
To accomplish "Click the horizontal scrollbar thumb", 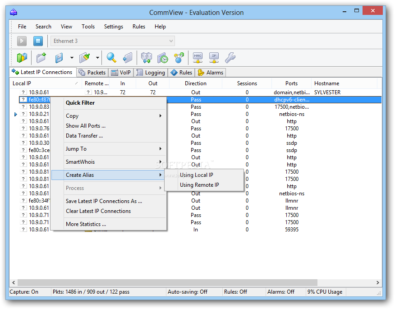I will tap(168, 282).
